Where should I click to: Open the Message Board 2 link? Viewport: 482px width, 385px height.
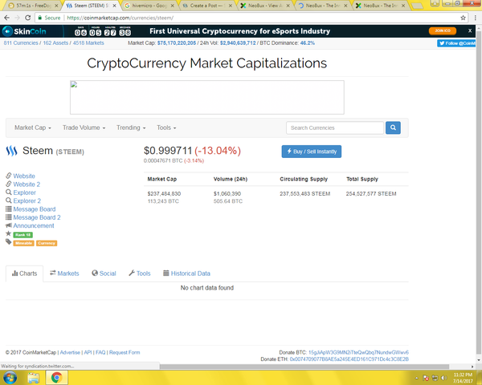click(37, 217)
